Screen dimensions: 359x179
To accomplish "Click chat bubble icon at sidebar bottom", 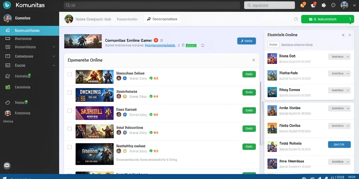I will click(7, 165).
